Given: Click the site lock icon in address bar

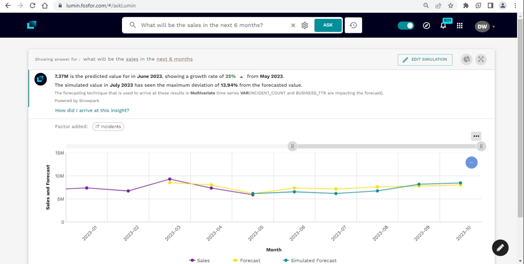Looking at the screenshot, I should [60, 6].
